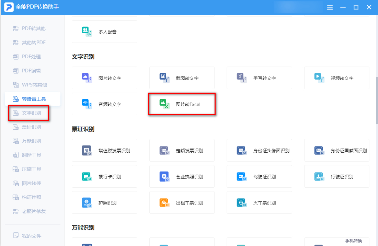Click the 票证识别 section heading
Image resolution: width=378 pixels, height=246 pixels.
pos(83,129)
